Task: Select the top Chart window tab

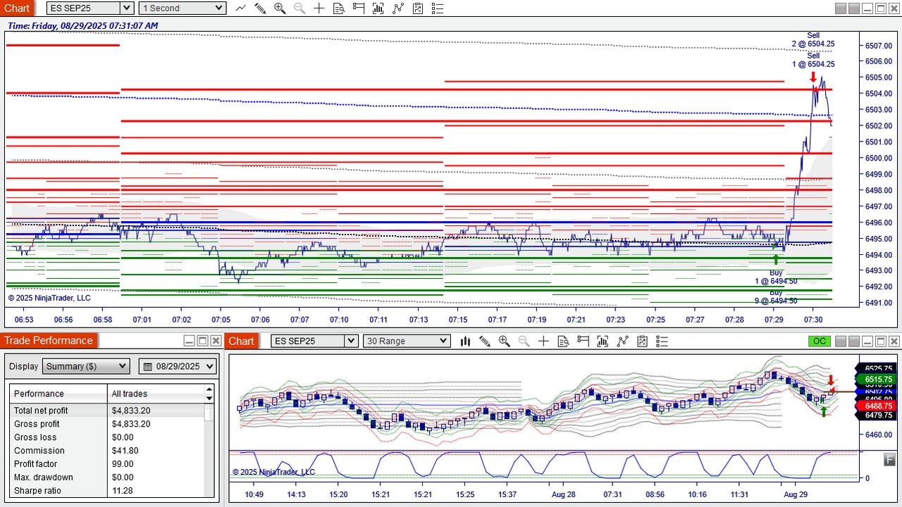Action: (17, 8)
